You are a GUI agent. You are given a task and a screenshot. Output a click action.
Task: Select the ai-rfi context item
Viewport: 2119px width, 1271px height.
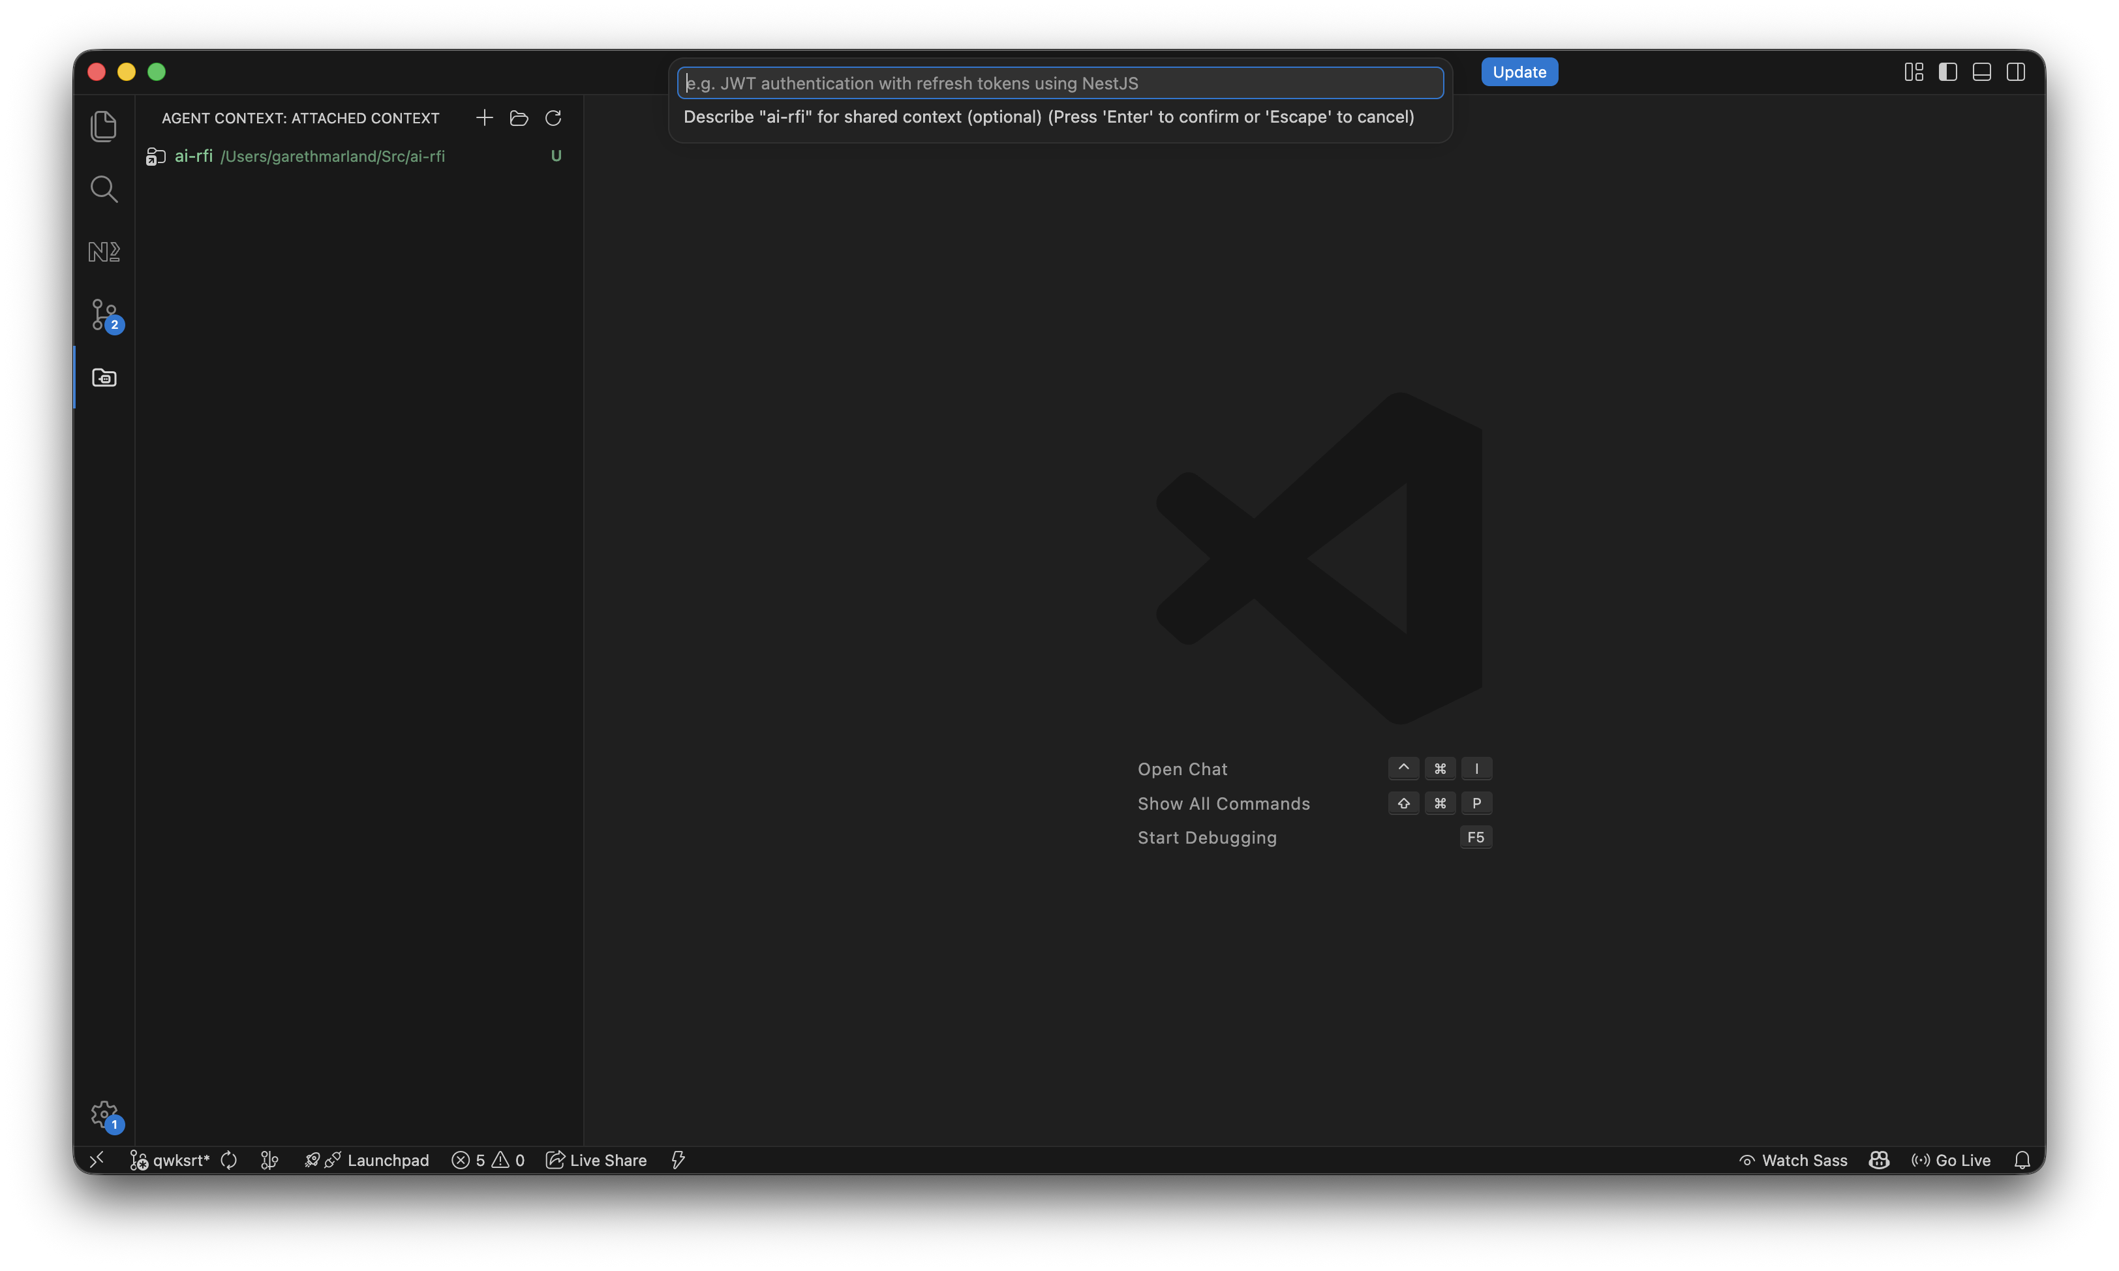tap(194, 156)
